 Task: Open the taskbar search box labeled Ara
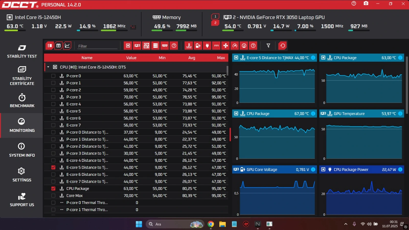tap(175, 224)
